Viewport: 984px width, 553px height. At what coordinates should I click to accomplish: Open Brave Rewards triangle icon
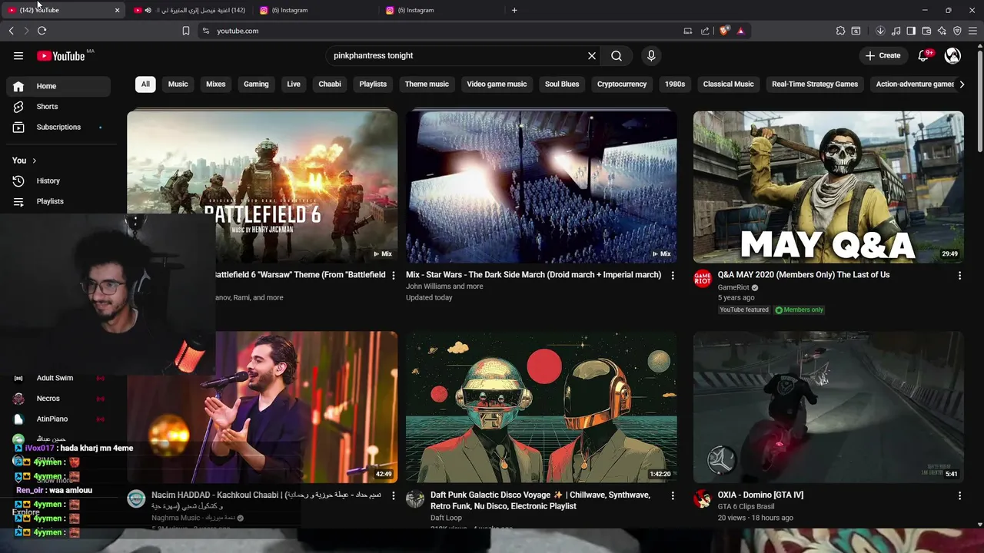[740, 31]
